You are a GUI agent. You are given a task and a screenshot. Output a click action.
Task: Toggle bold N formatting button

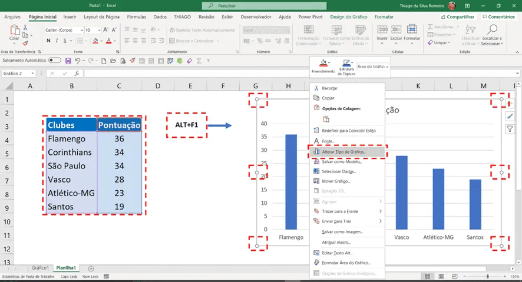click(x=48, y=41)
